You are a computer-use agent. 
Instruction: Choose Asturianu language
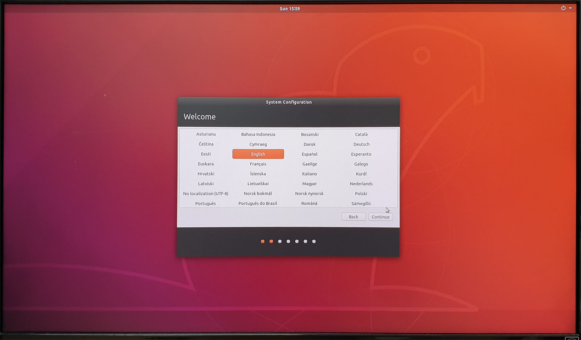pyautogui.click(x=206, y=134)
